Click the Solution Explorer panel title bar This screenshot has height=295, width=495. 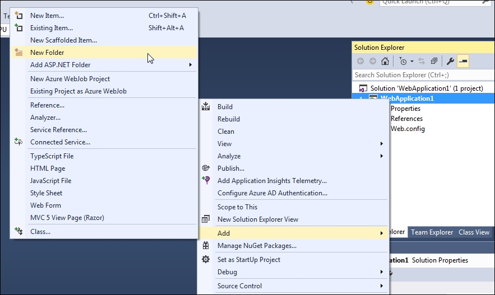pyautogui.click(x=423, y=47)
